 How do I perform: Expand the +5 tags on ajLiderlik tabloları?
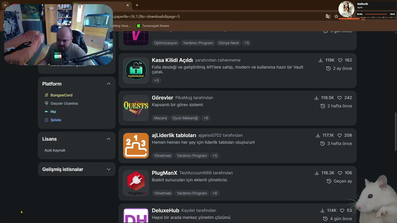coord(215,155)
